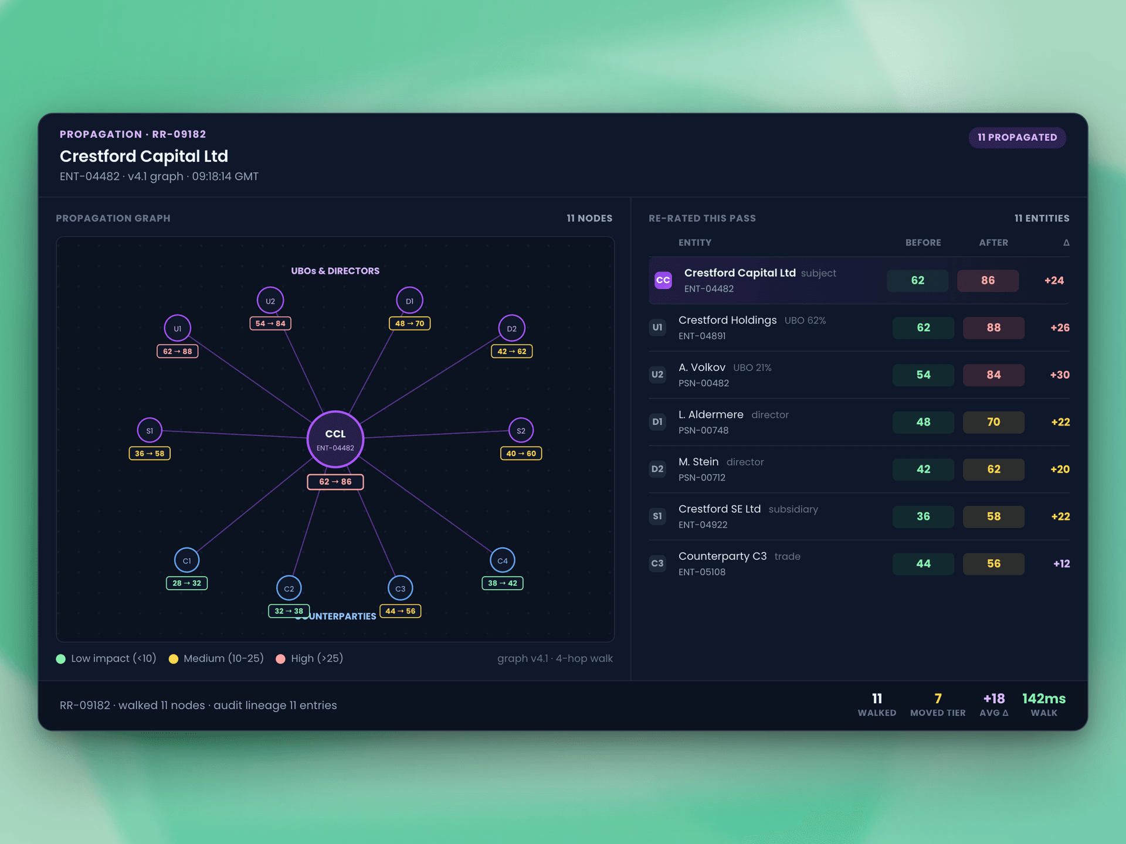Select counterparty node C4
The image size is (1126, 844).
coord(502,560)
